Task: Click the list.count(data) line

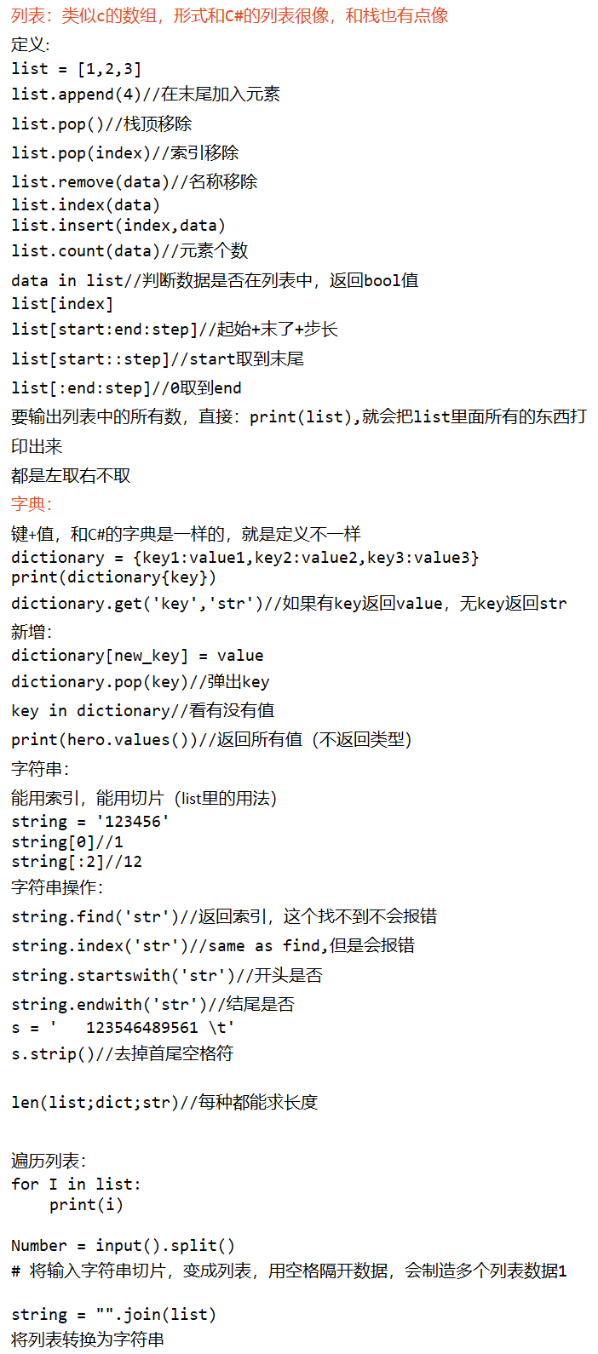Action: coord(129,250)
